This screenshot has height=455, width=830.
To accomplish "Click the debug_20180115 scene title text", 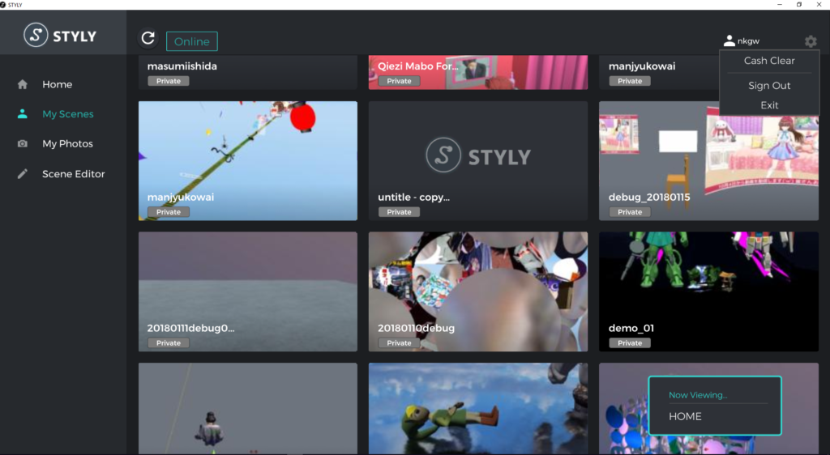I will coord(649,197).
